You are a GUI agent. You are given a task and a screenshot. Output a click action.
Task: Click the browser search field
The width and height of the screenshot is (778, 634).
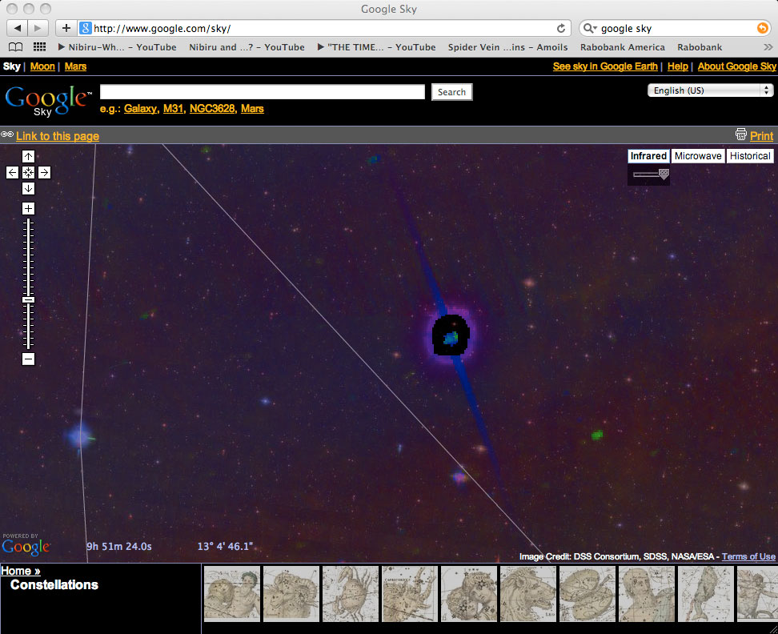pos(675,28)
